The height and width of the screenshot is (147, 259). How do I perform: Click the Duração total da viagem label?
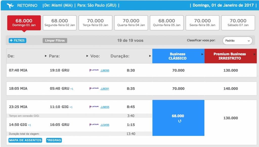tap(24, 134)
